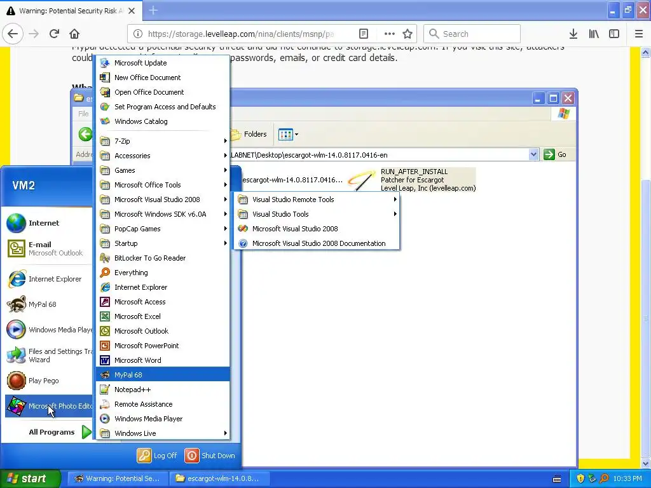Launch Microsoft Outlook from All Programs list
The image size is (651, 488).
[162, 330]
